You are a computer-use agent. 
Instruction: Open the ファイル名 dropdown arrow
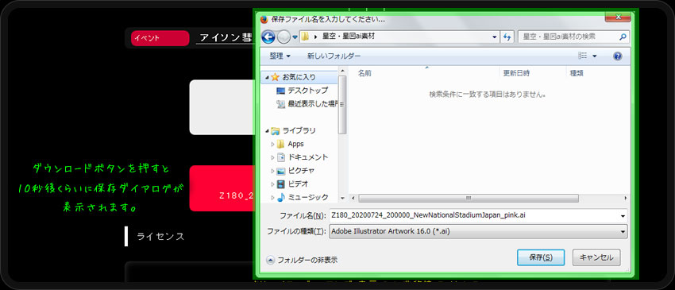click(623, 215)
